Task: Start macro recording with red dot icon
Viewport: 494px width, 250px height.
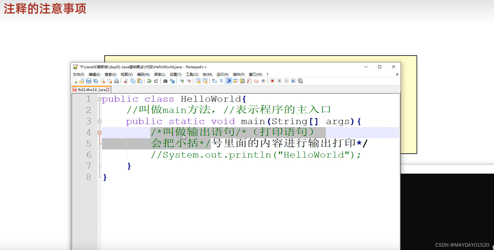Action: (x=272, y=81)
